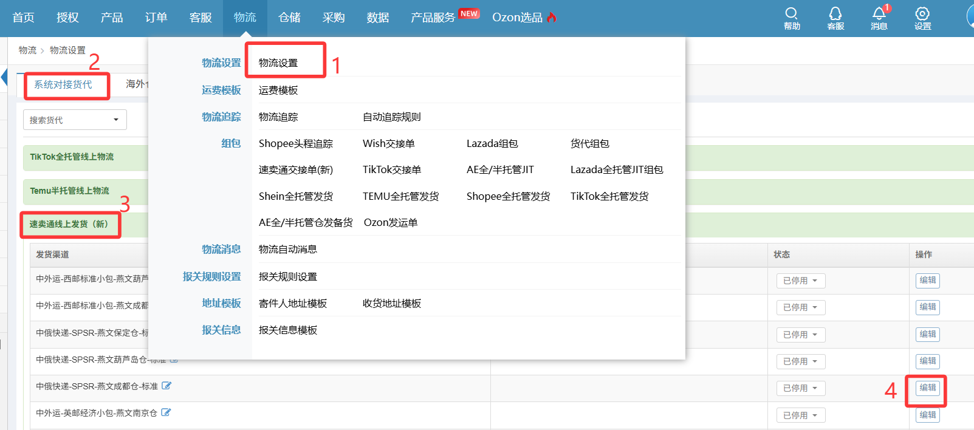Open 速卖通交接单(新) menu entry
The height and width of the screenshot is (430, 974).
(296, 170)
